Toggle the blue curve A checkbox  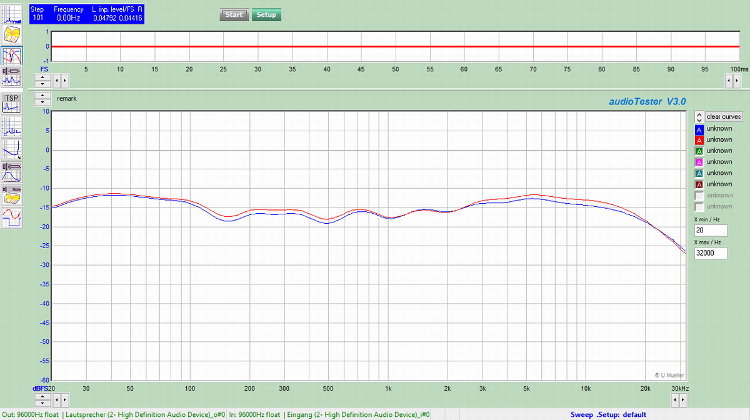(699, 129)
